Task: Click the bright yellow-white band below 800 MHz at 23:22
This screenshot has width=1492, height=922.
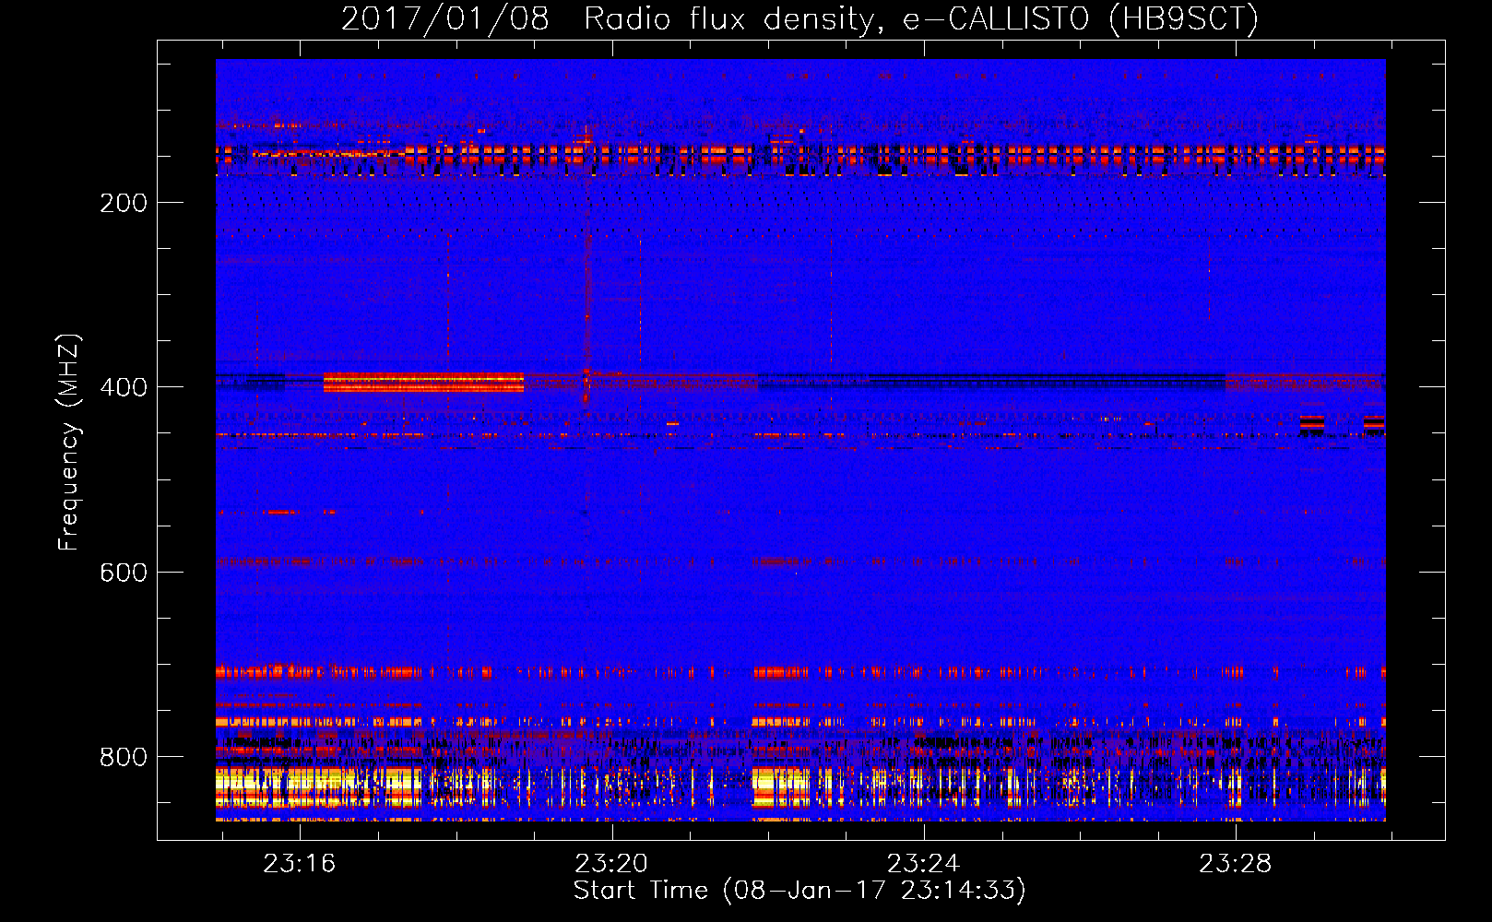Action: point(780,788)
